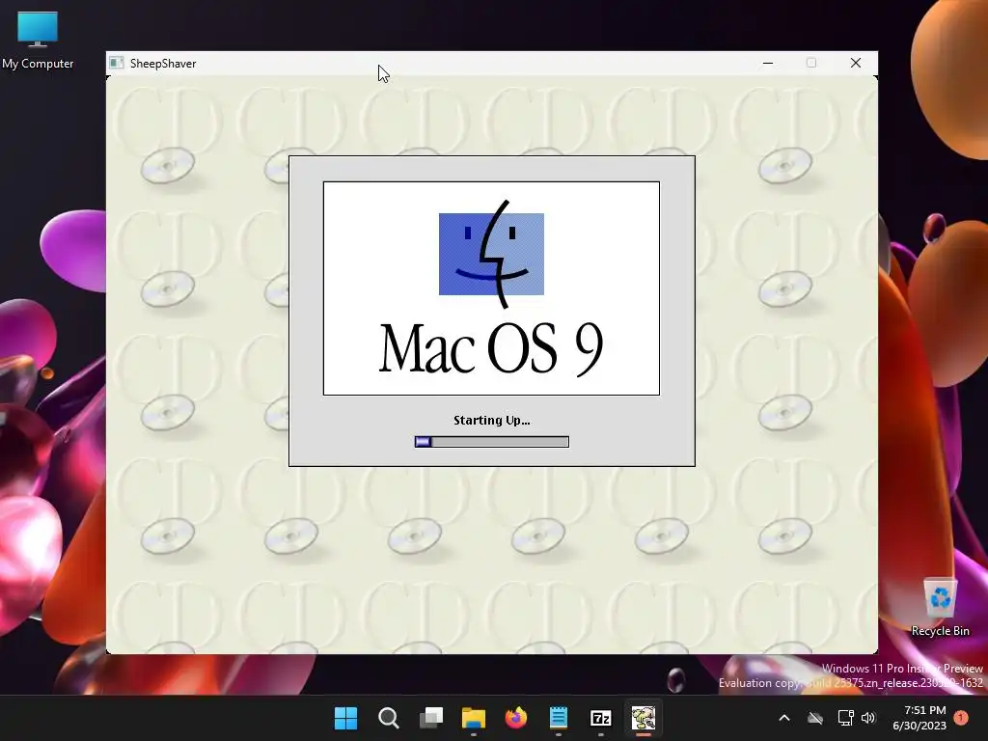Click the cloud sync tray icon
The width and height of the screenshot is (988, 741).
click(x=815, y=718)
